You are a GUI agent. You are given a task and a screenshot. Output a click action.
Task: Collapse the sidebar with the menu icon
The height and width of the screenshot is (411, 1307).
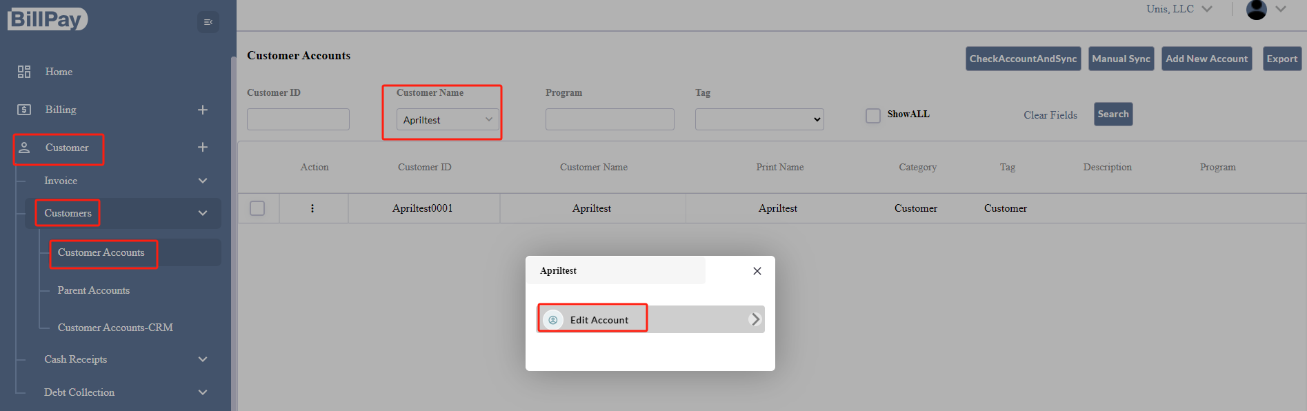coord(208,22)
